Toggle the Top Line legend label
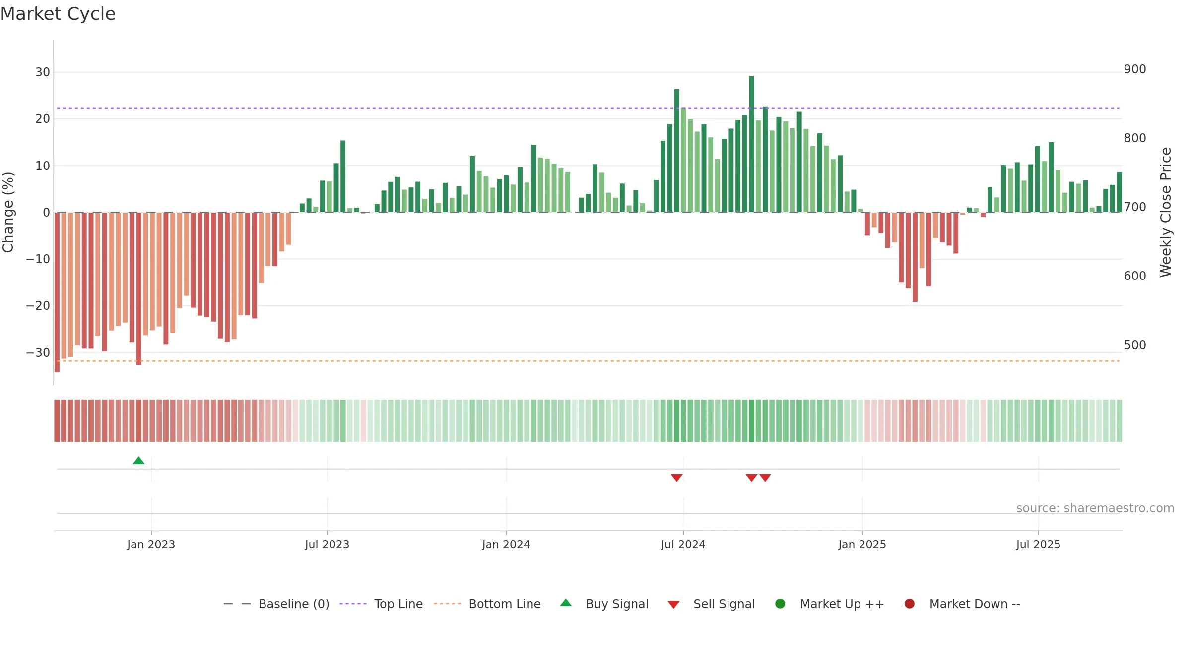 pyautogui.click(x=398, y=604)
